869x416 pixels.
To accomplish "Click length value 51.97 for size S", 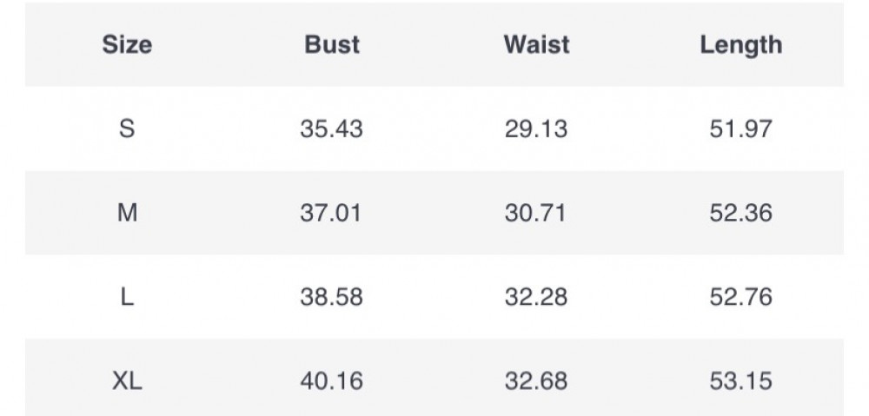I will pos(740,129).
